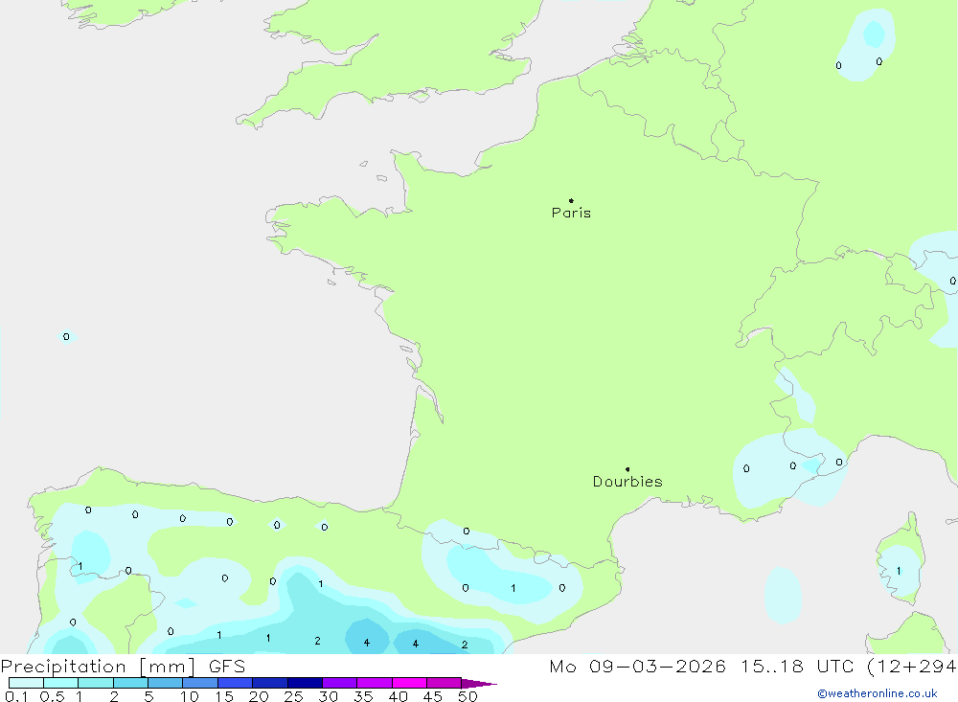Select the Dourbies location label
958x702 pixels.
click(627, 482)
